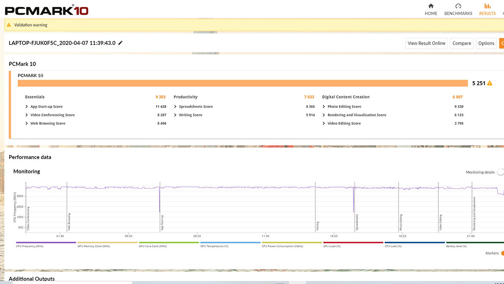Click the CPU Frequency (MHz) axis label
The image size is (504, 284).
point(15,207)
